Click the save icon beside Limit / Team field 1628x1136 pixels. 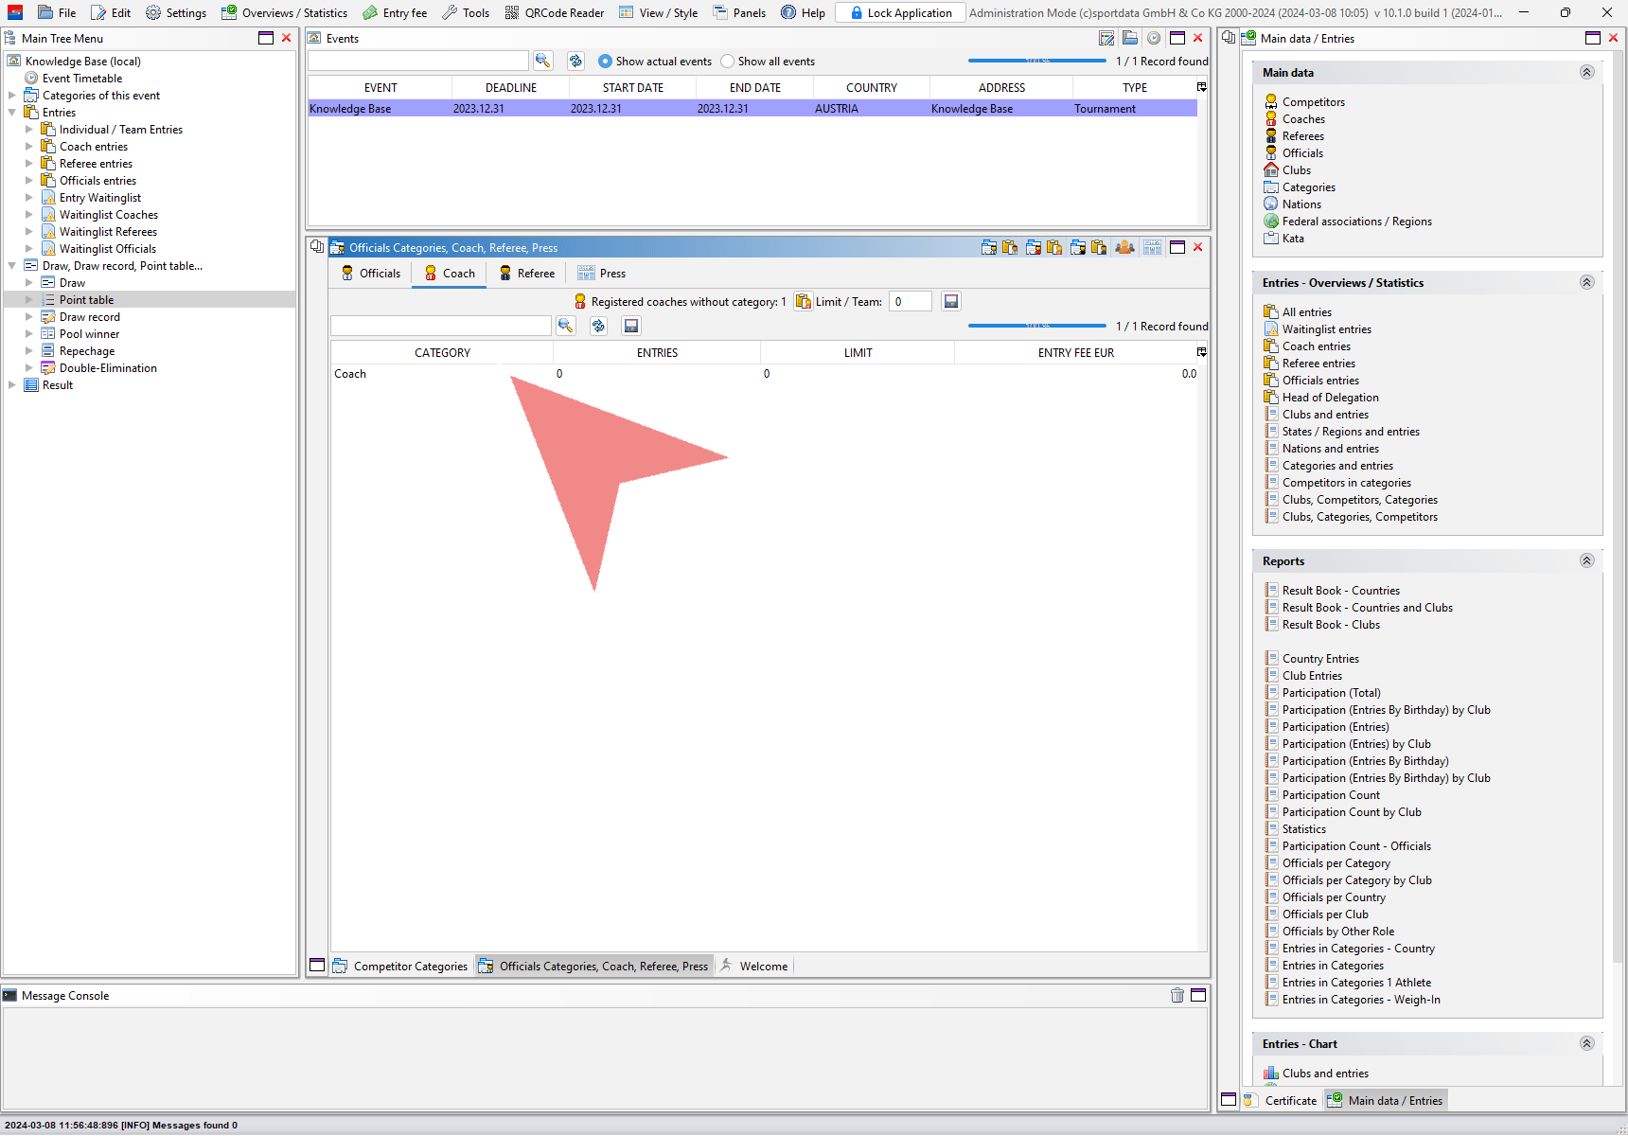pos(951,301)
